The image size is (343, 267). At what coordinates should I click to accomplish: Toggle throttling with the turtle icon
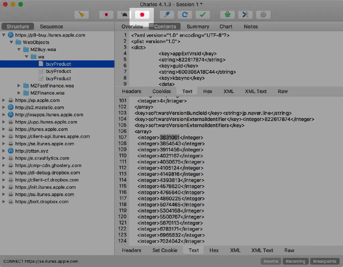(124, 15)
